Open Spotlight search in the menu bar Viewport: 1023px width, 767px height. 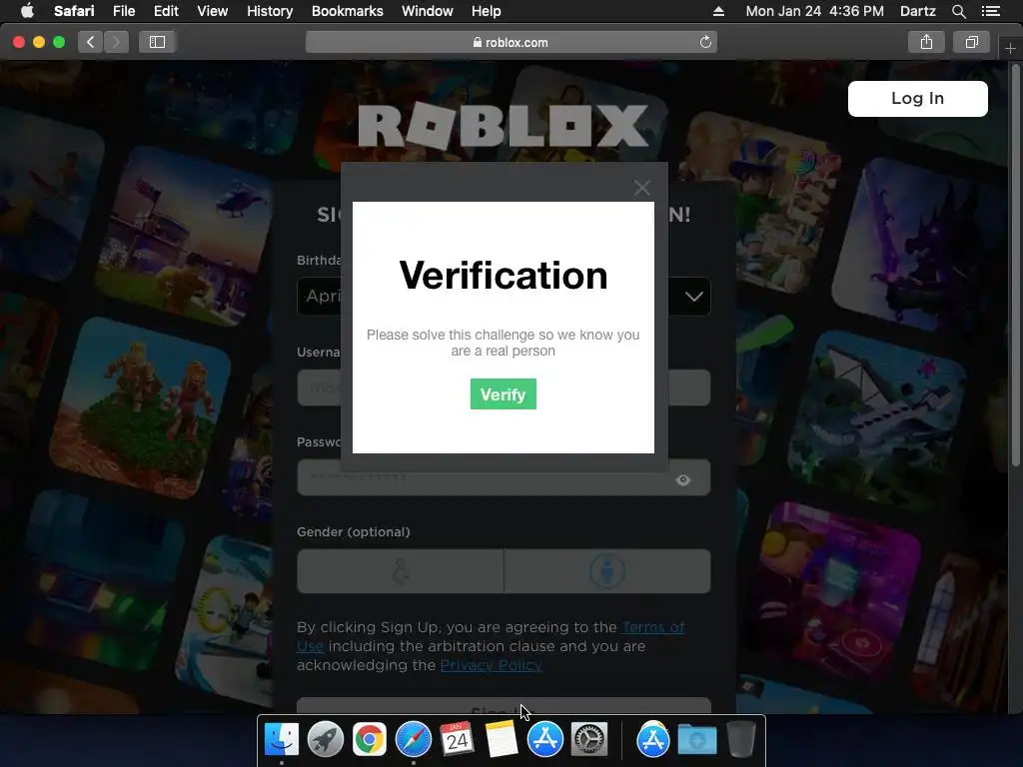(x=958, y=11)
